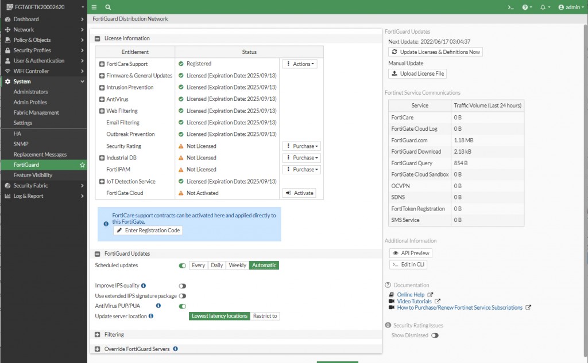Open the notifications bell icon
588x363 pixels.
click(545, 7)
